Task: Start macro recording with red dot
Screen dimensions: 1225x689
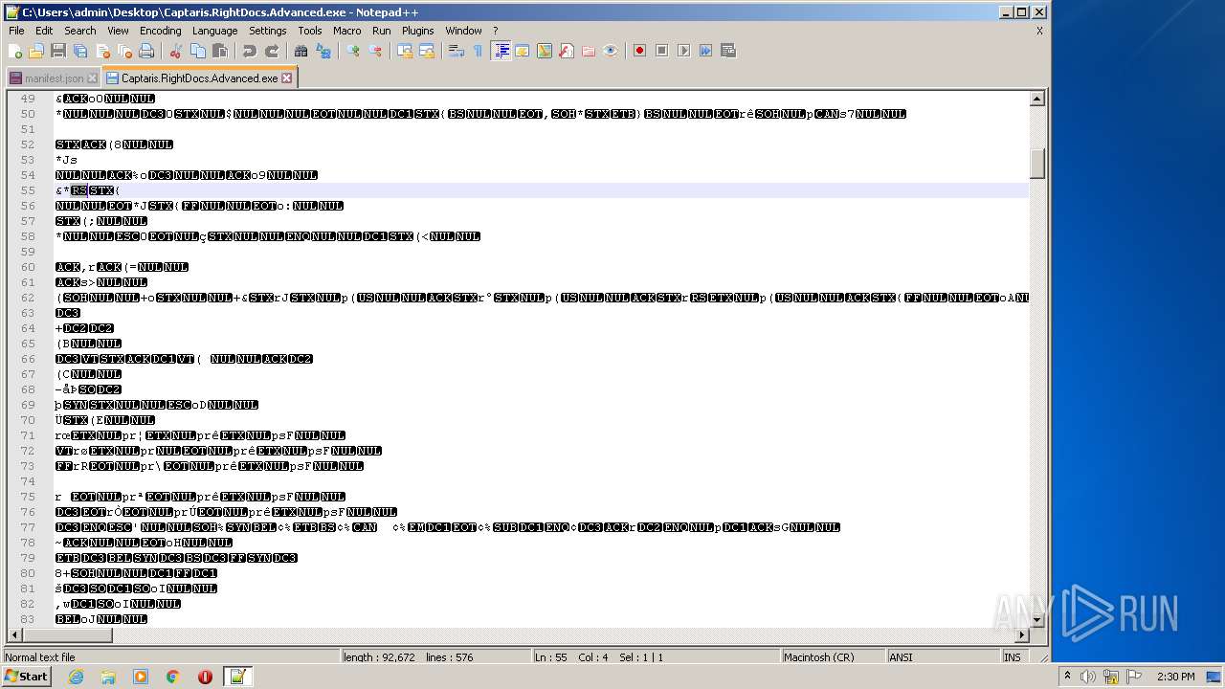Action: pyautogui.click(x=639, y=51)
